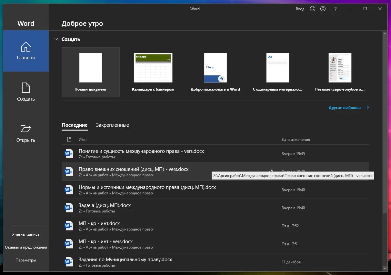This screenshot has width=391, height=275.
Task: Sort by Имя column header
Action: (x=83, y=140)
